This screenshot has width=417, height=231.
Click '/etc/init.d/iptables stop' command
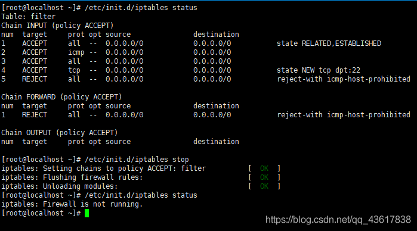pos(137,160)
